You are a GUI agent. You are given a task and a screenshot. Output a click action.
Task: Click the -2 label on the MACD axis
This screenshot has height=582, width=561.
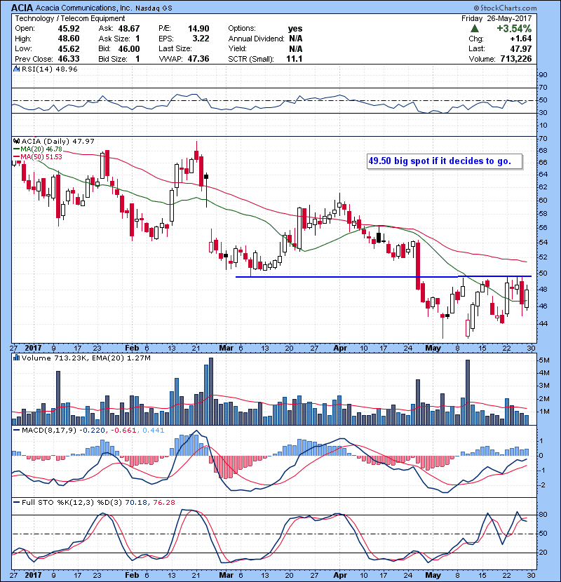point(543,485)
